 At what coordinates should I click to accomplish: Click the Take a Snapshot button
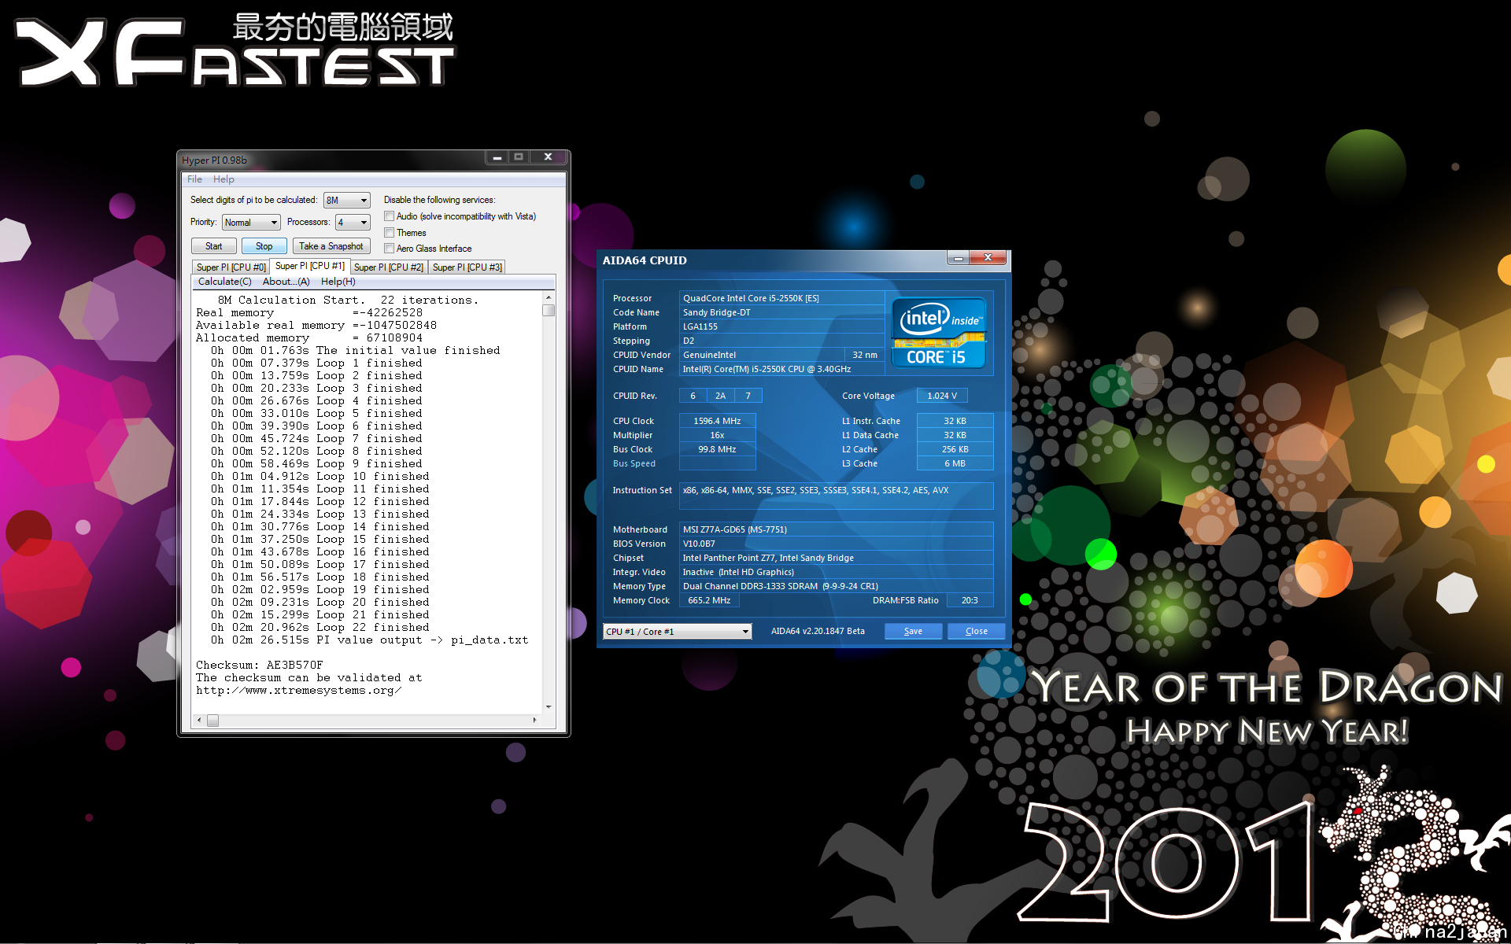click(331, 246)
